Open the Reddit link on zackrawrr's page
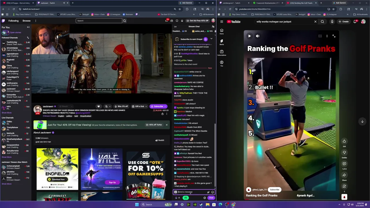This screenshot has height=208, width=370. coord(160,140)
